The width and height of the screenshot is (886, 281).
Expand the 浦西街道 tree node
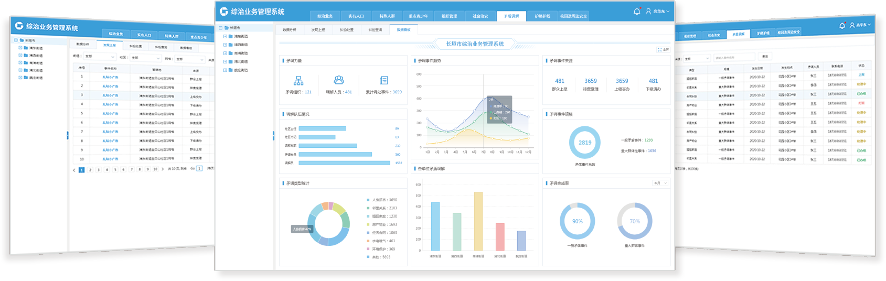[225, 45]
